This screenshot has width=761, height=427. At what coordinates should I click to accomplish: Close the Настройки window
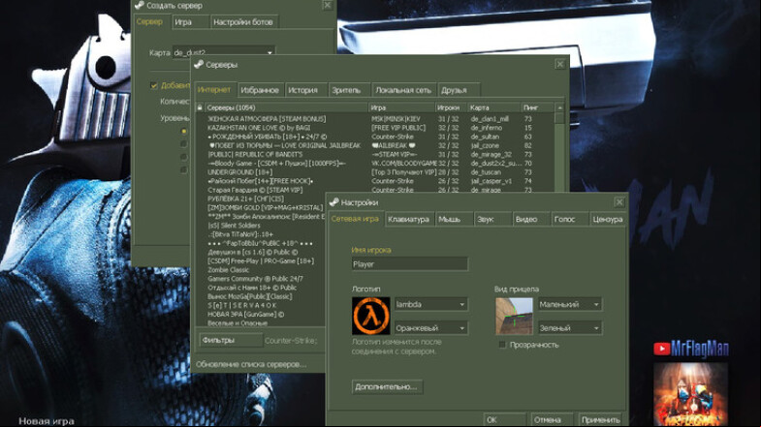(619, 202)
